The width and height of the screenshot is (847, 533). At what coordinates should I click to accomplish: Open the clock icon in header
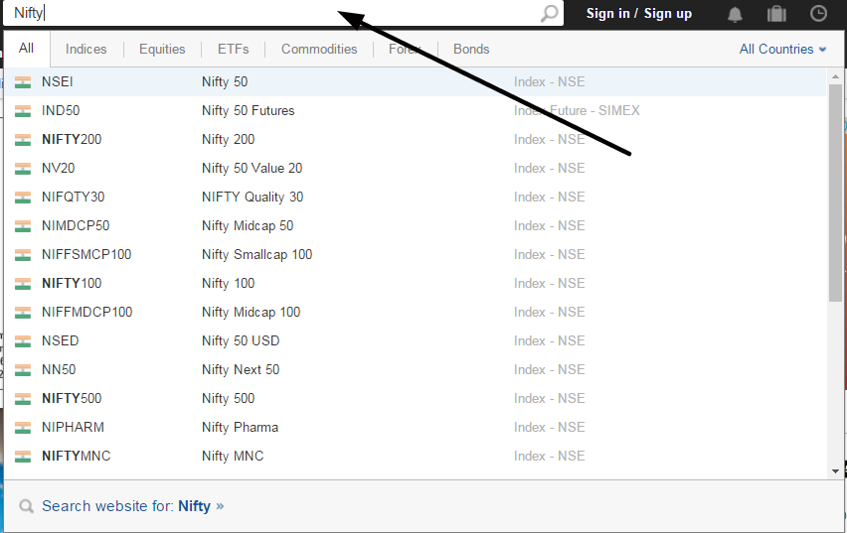[818, 14]
